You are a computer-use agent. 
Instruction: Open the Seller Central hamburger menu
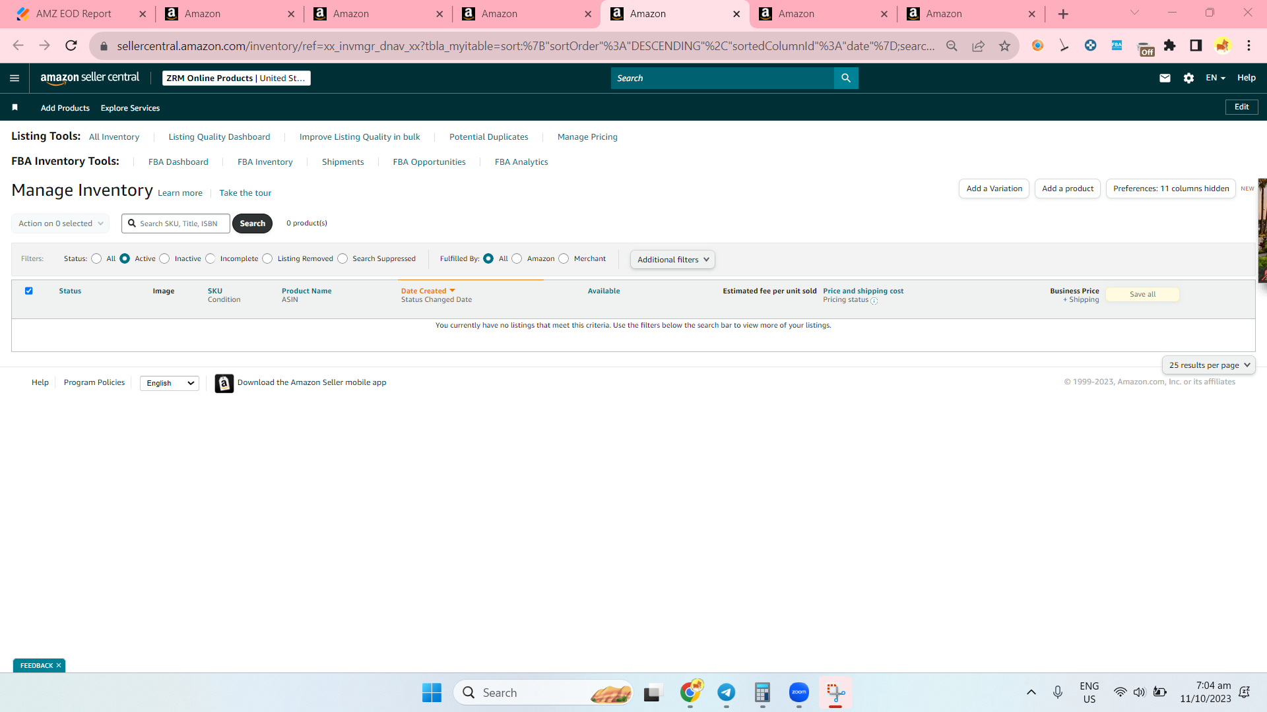15,78
